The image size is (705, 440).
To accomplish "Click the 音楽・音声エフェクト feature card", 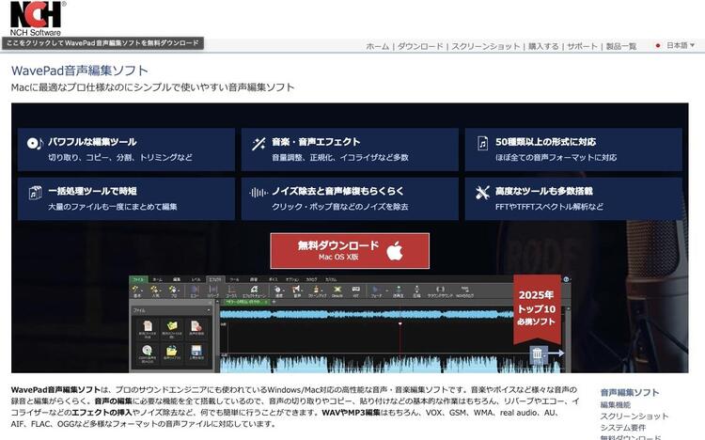I will point(350,149).
